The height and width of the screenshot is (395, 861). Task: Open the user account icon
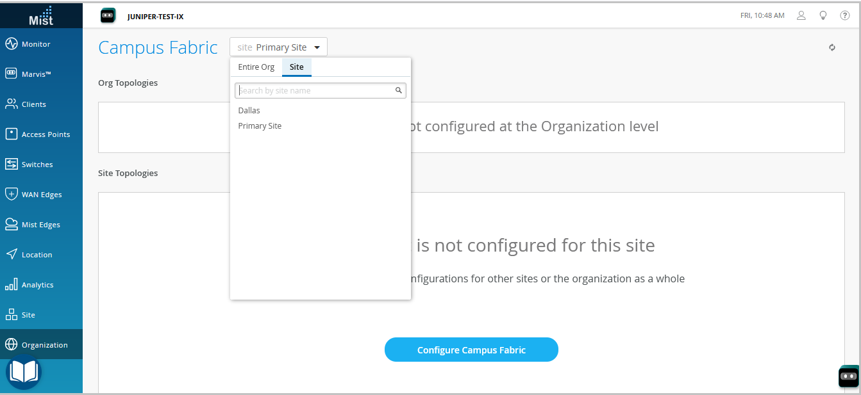[x=801, y=16]
